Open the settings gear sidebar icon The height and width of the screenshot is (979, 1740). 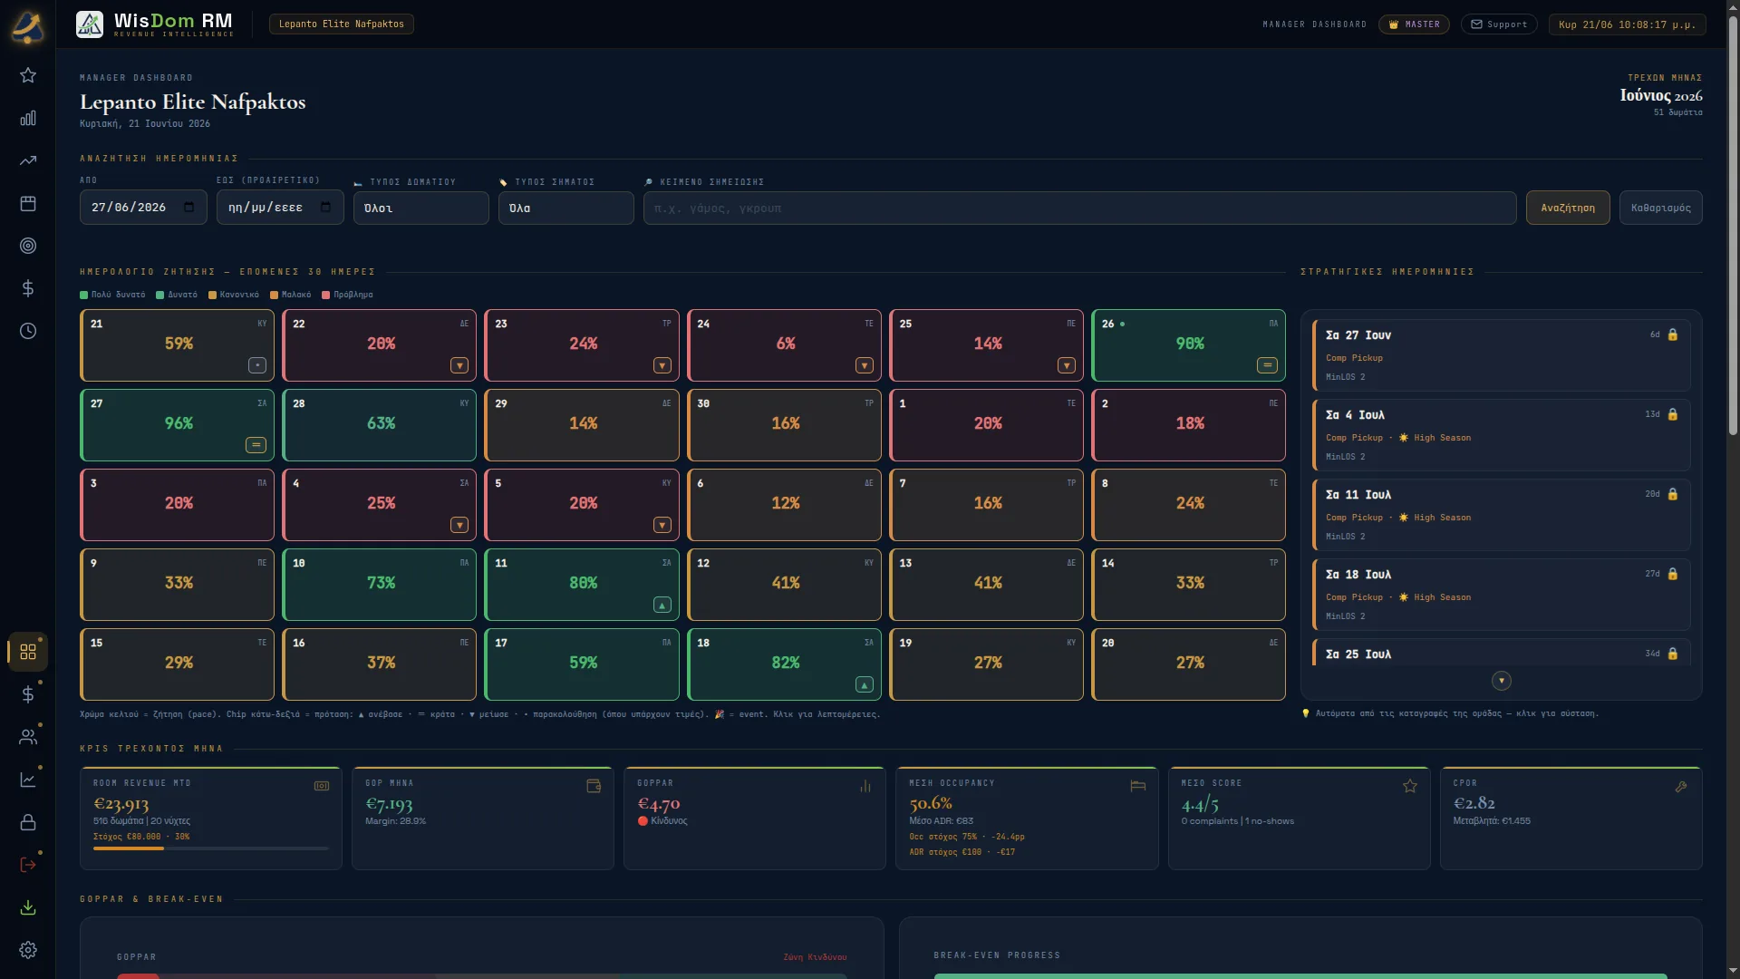28,950
